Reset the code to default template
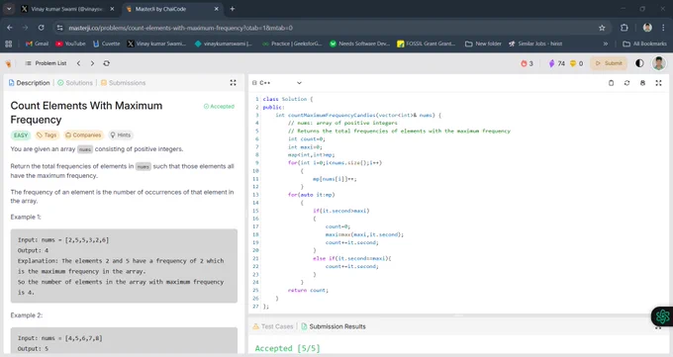This screenshot has width=673, height=357. [627, 83]
